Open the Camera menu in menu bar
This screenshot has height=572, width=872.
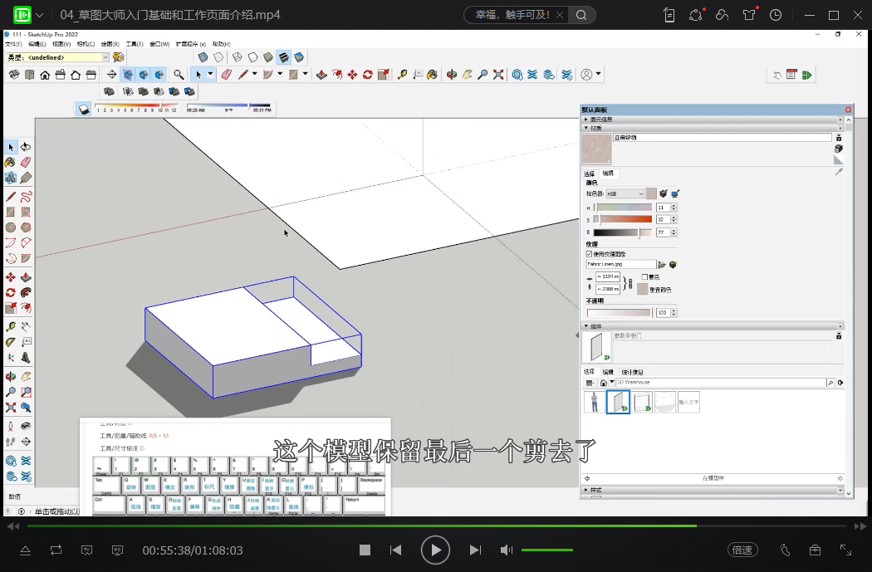(85, 44)
